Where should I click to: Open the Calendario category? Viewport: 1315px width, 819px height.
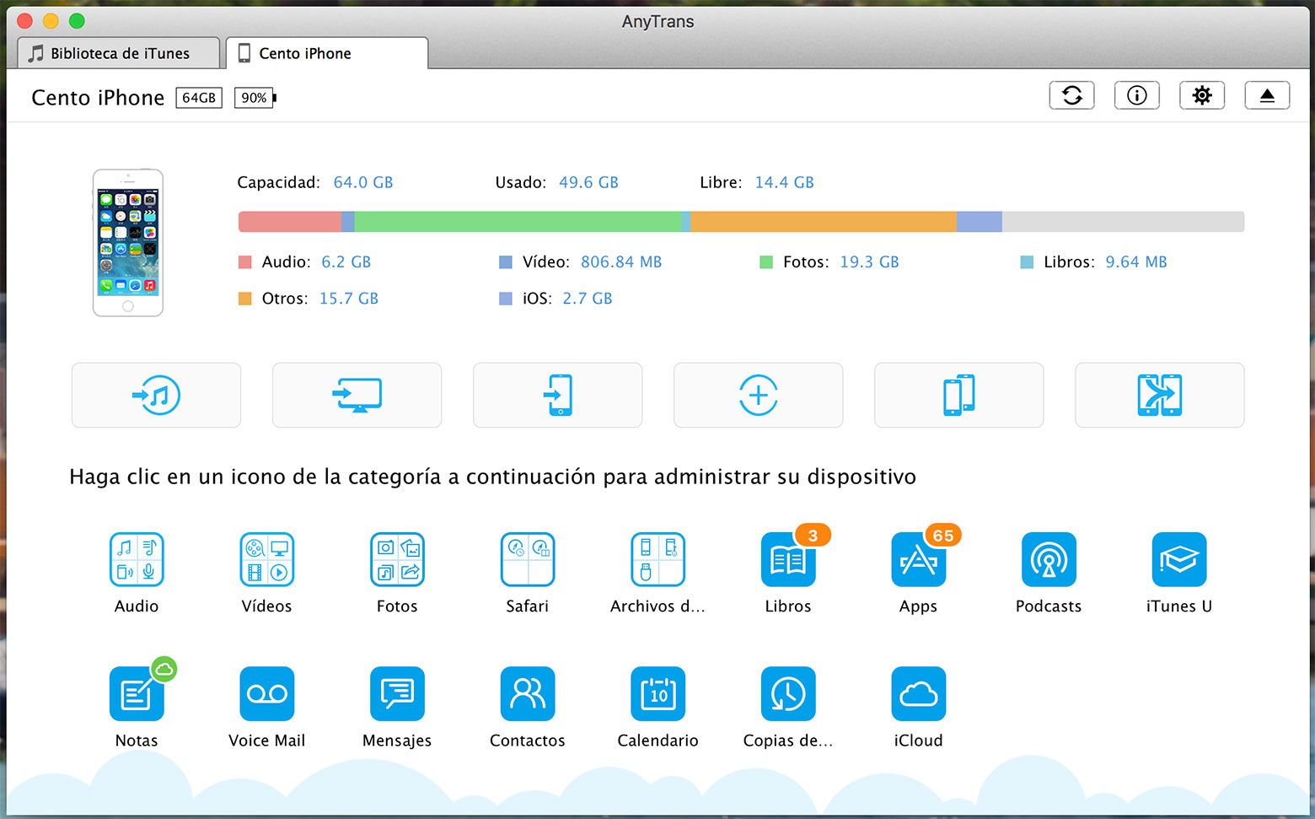tap(657, 693)
